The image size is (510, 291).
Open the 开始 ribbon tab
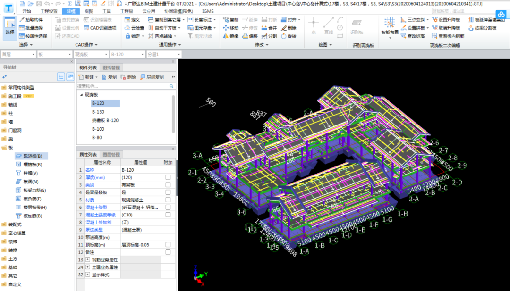point(26,11)
